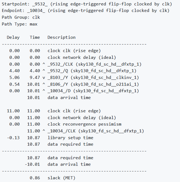Click the Delay column header
The height and width of the screenshot is (182, 180).
13,37
